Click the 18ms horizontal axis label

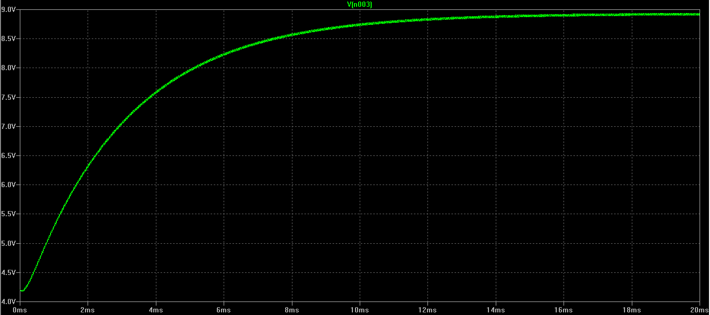tap(632, 310)
